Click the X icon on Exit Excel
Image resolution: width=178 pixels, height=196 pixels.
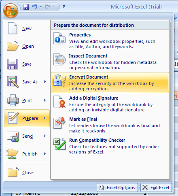145,187
